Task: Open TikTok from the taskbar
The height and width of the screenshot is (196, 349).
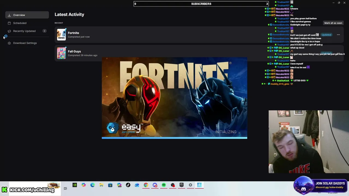Action: tap(128, 185)
